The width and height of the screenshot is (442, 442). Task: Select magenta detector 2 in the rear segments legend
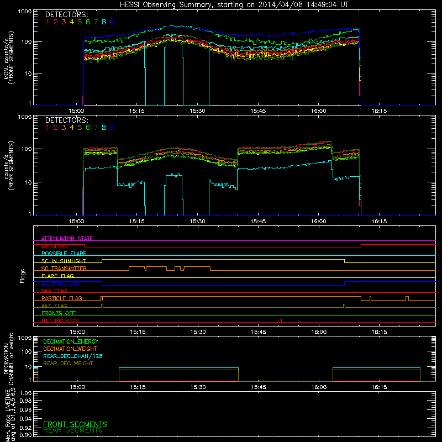[56, 128]
